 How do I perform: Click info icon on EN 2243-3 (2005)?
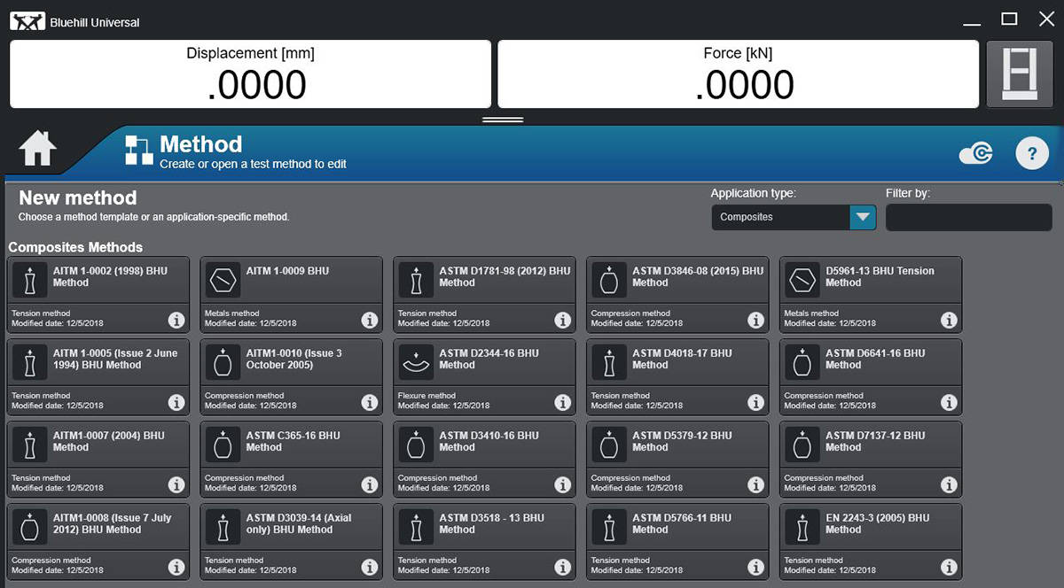coord(948,567)
